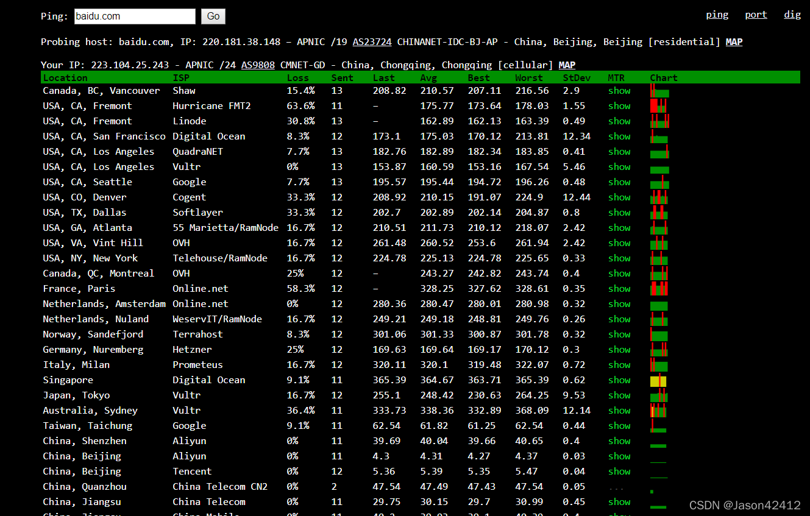Click latency chart for Shenzhen Aliyun row

pos(658,447)
